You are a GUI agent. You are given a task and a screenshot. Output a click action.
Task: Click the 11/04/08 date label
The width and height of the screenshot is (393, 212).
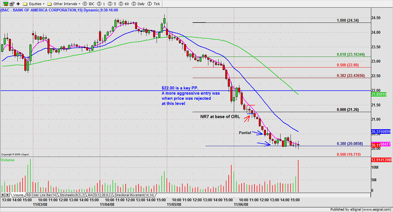click(x=107, y=204)
